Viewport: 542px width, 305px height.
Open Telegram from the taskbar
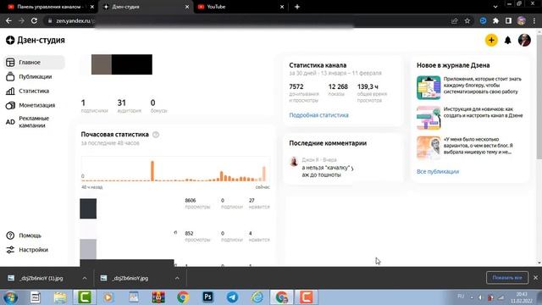click(x=232, y=297)
